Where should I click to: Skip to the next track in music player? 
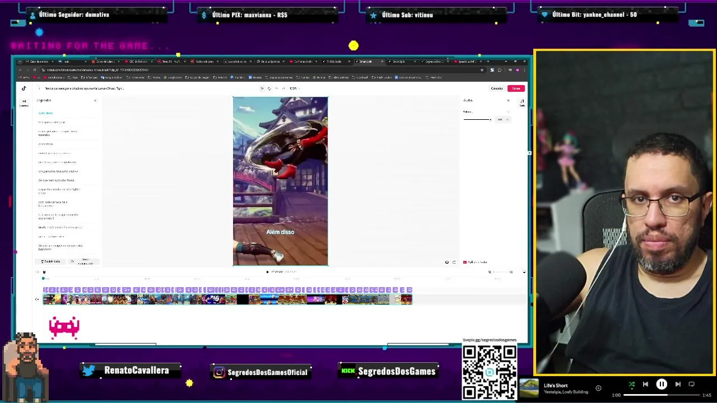coord(678,385)
